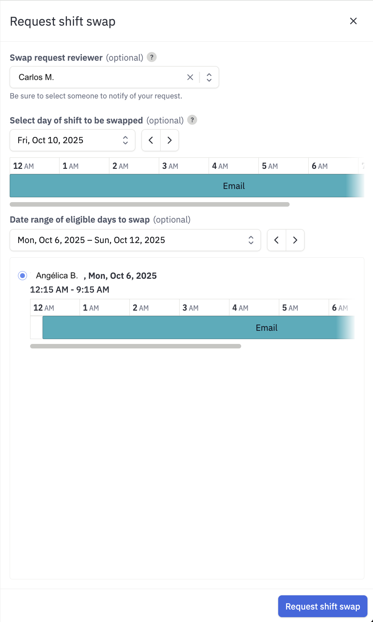The image size is (373, 622).
Task: Select Angélica's Email shift bar
Action: coord(266,327)
